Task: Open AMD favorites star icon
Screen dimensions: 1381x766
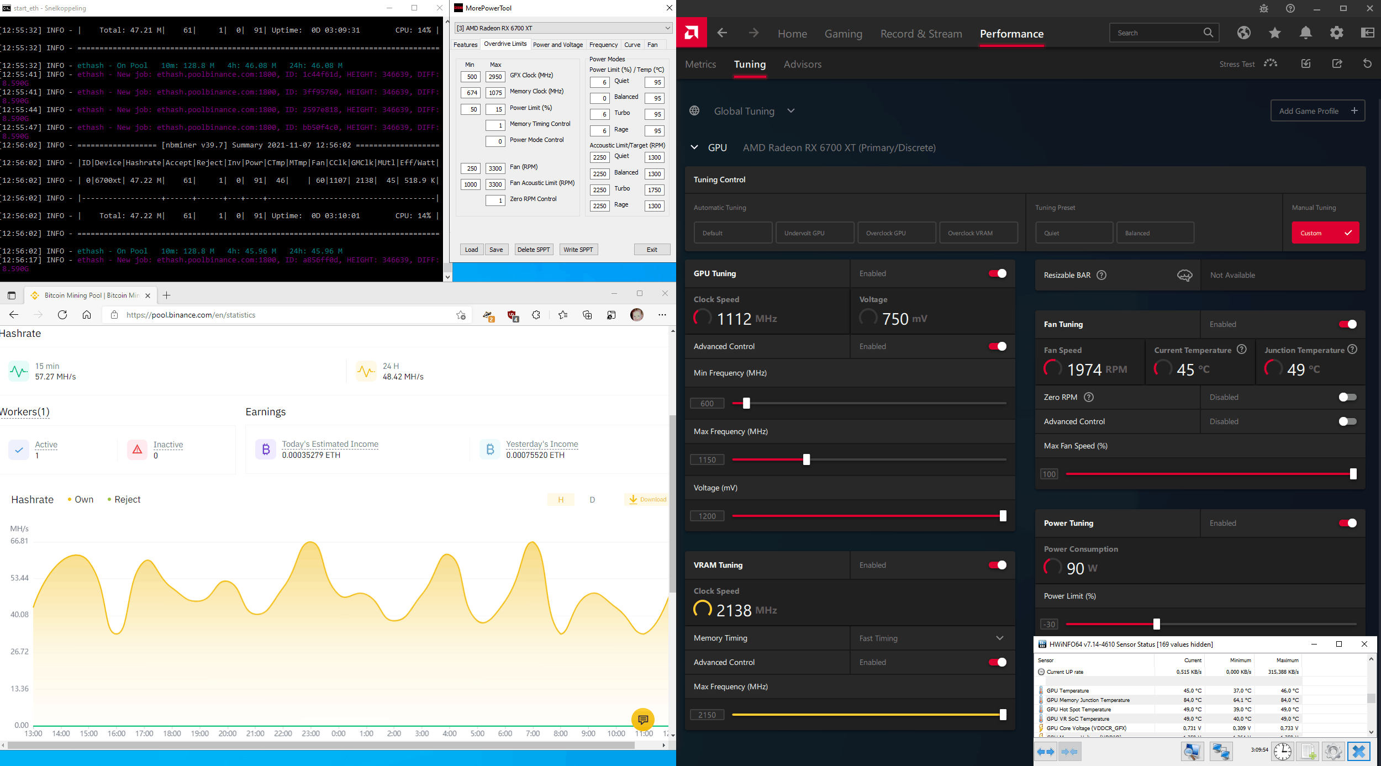Action: [1274, 33]
